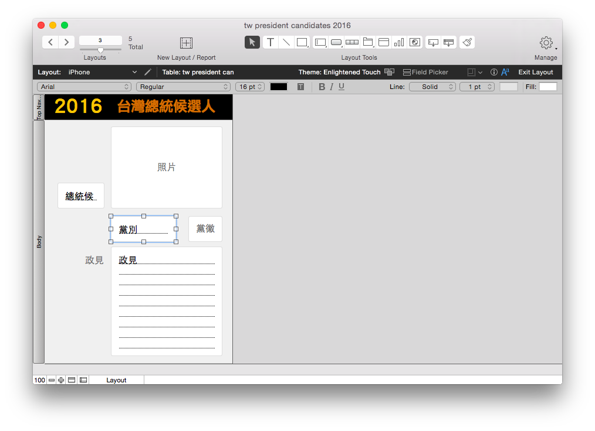The height and width of the screenshot is (431, 595).
Task: Open the Arial font dropdown
Action: tap(84, 87)
